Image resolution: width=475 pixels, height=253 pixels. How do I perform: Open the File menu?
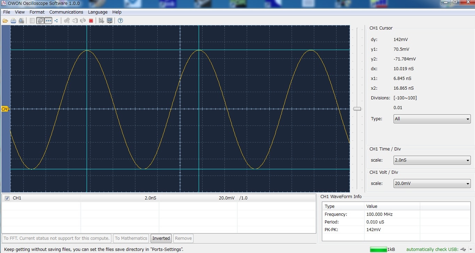pos(7,12)
